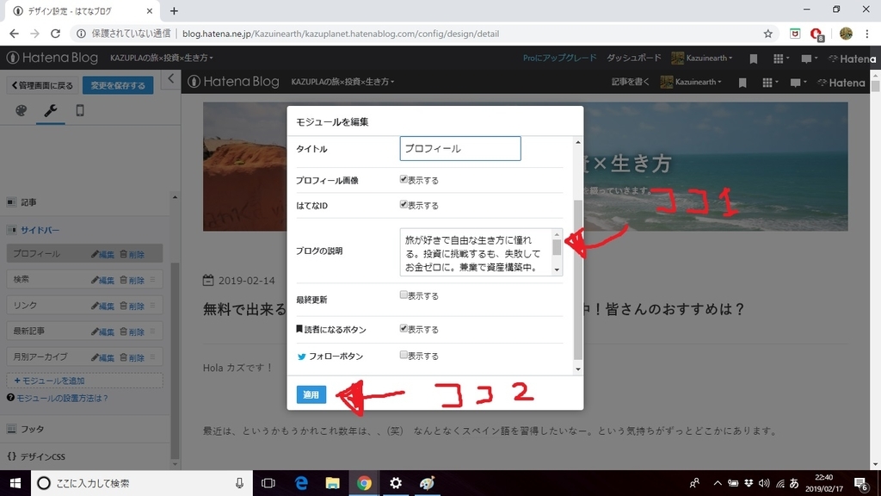The width and height of the screenshot is (881, 496).
Task: Select the wrench customize tab icon
Action: pos(51,111)
